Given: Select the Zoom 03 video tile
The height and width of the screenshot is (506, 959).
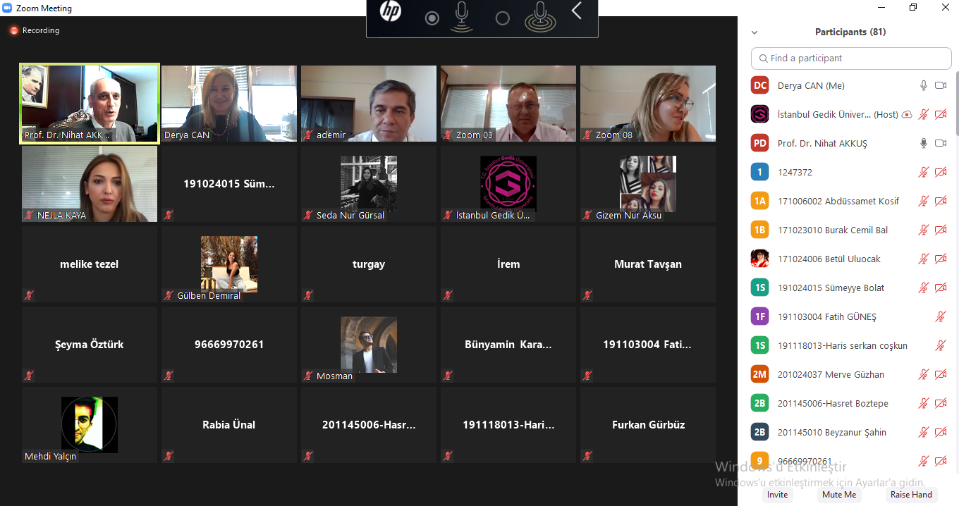Looking at the screenshot, I should tap(508, 104).
